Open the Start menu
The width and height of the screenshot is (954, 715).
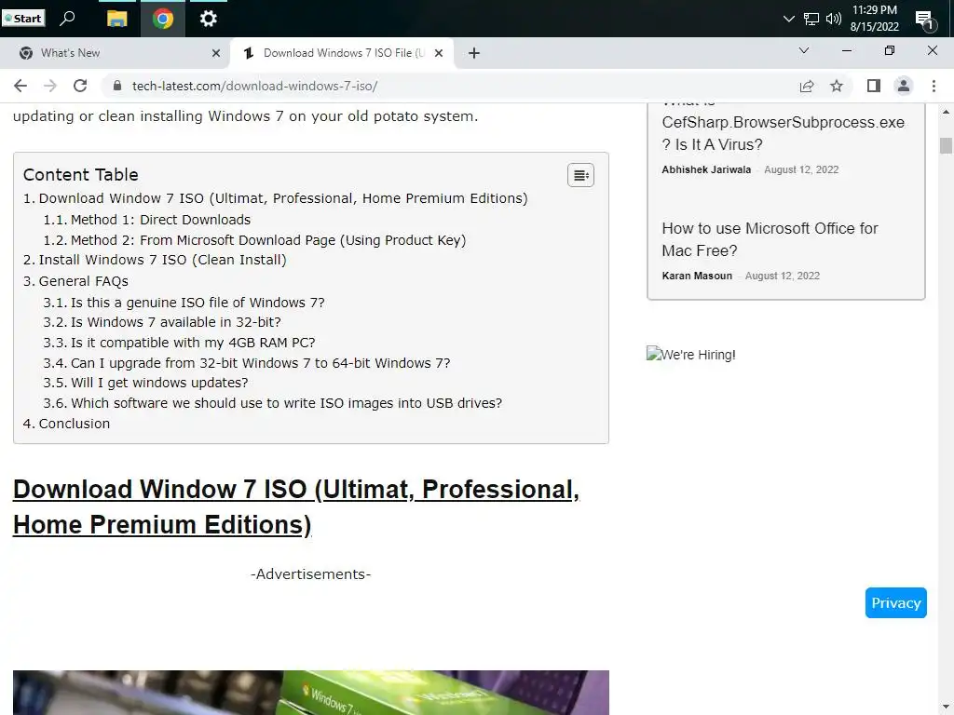tap(23, 19)
